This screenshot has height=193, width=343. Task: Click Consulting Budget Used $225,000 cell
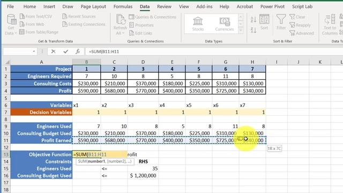click(x=199, y=133)
